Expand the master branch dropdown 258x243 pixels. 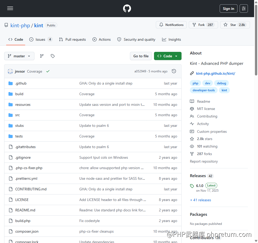(19, 56)
